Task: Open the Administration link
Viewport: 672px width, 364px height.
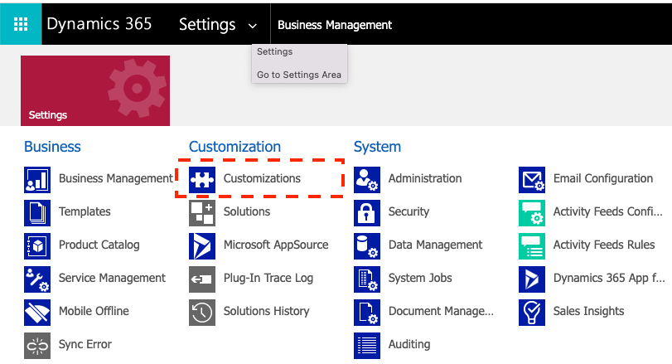Action: pos(425,178)
